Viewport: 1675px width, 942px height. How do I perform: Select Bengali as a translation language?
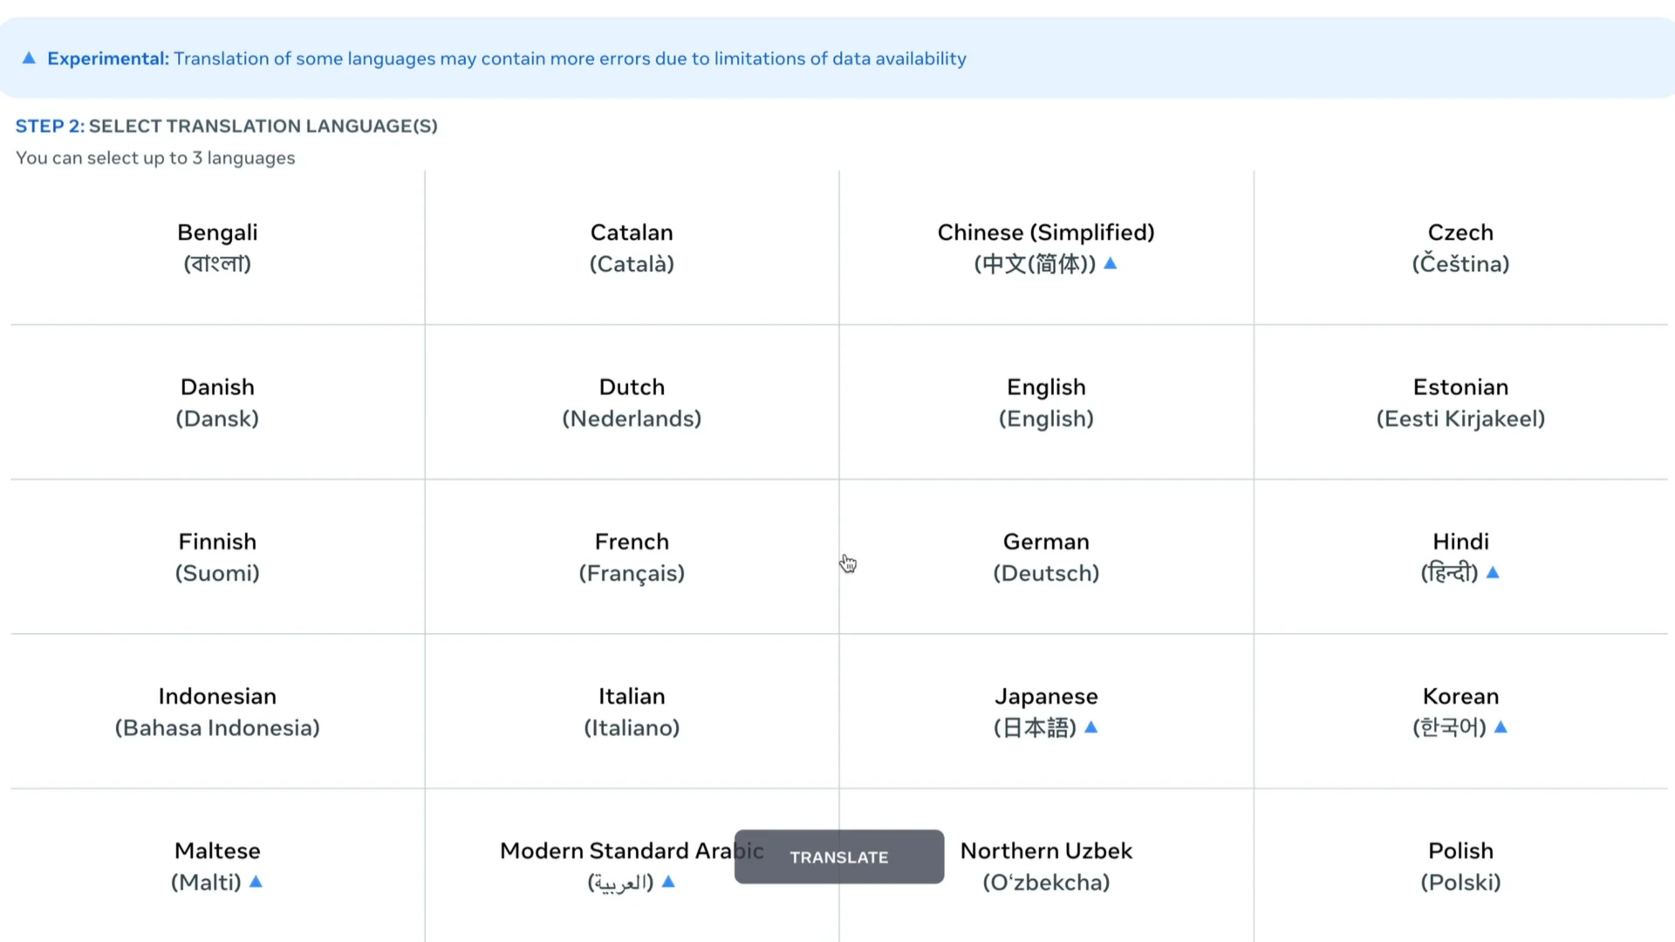(217, 248)
